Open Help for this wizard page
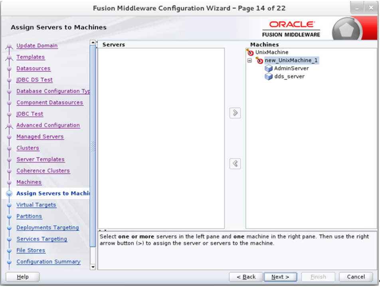Screen dimensions: 380x288 pos(23,276)
